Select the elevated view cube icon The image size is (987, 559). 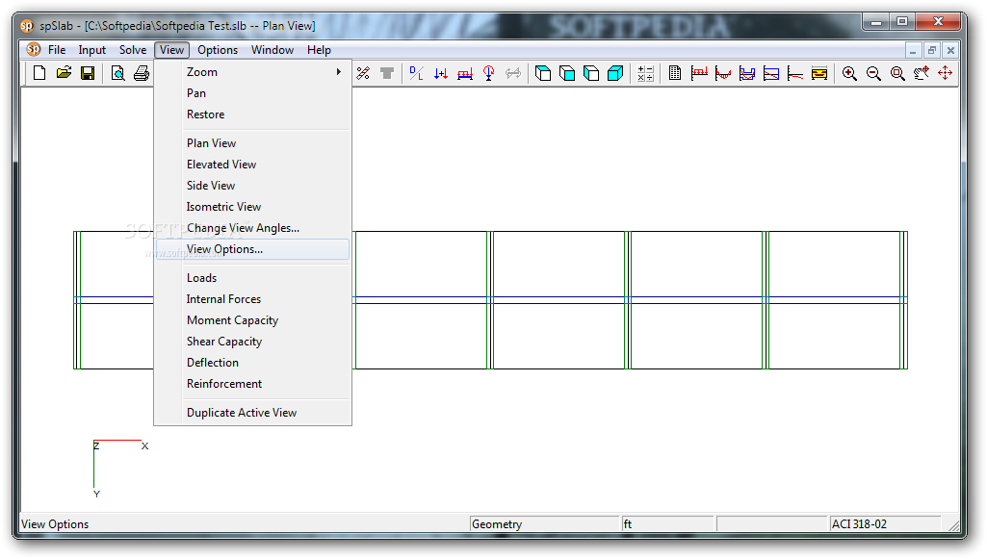coord(567,73)
